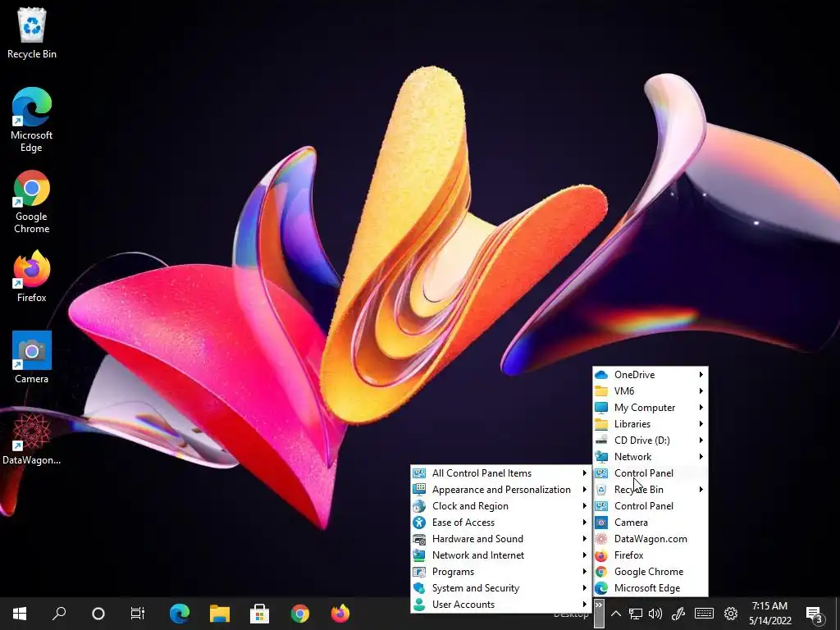
Task: Select CD Drive (D:) menu entry
Action: (x=651, y=441)
